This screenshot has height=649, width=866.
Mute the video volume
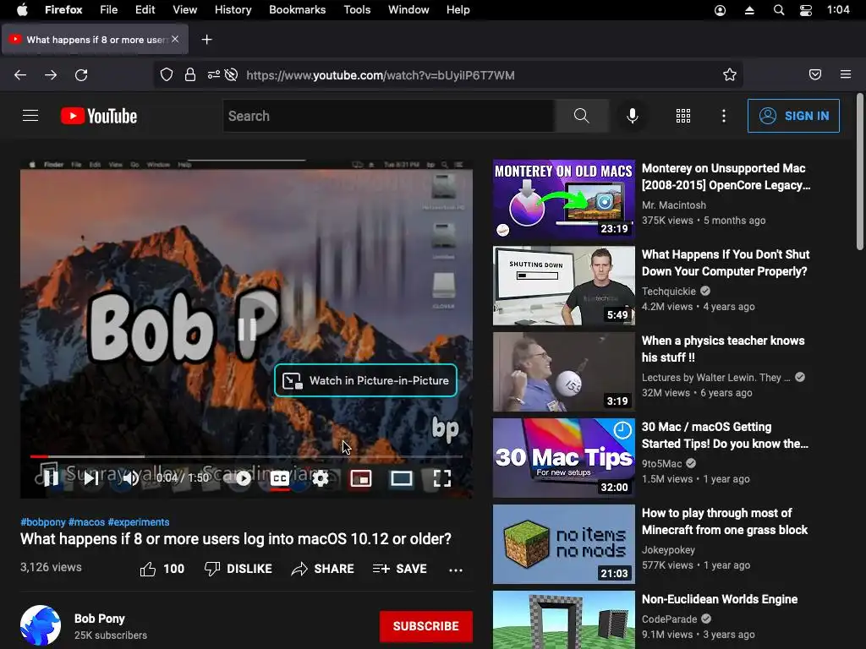(130, 478)
